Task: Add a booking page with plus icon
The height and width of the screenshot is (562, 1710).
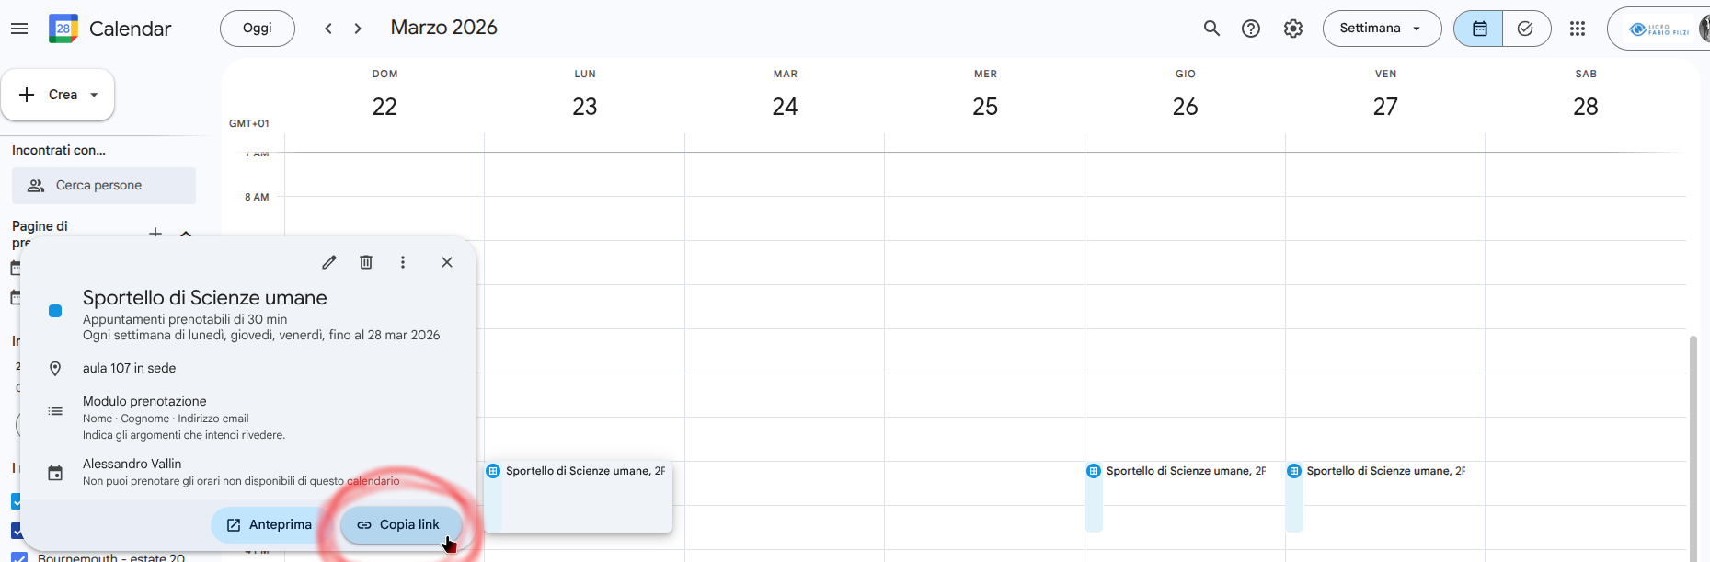Action: click(155, 234)
